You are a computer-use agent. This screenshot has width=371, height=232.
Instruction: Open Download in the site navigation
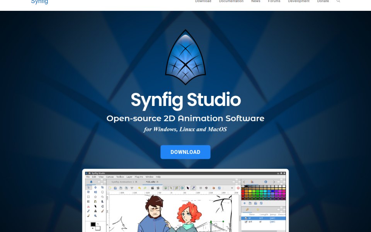[203, 1]
